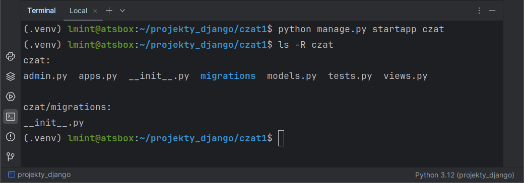Screen dimensions: 524x183
Task: Open the Problems exclamation icon
Action: (x=11, y=137)
